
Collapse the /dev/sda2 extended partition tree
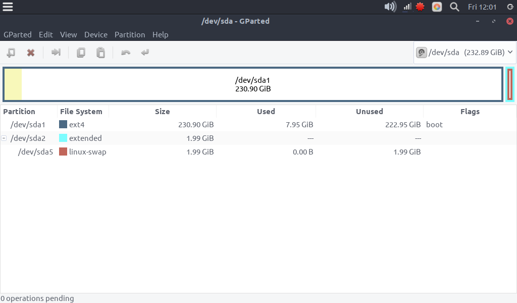click(4, 138)
